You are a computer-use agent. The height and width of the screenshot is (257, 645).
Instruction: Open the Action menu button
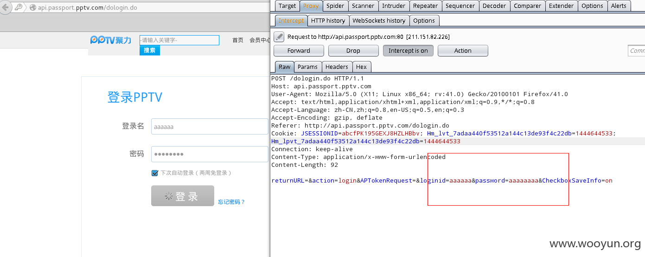463,51
